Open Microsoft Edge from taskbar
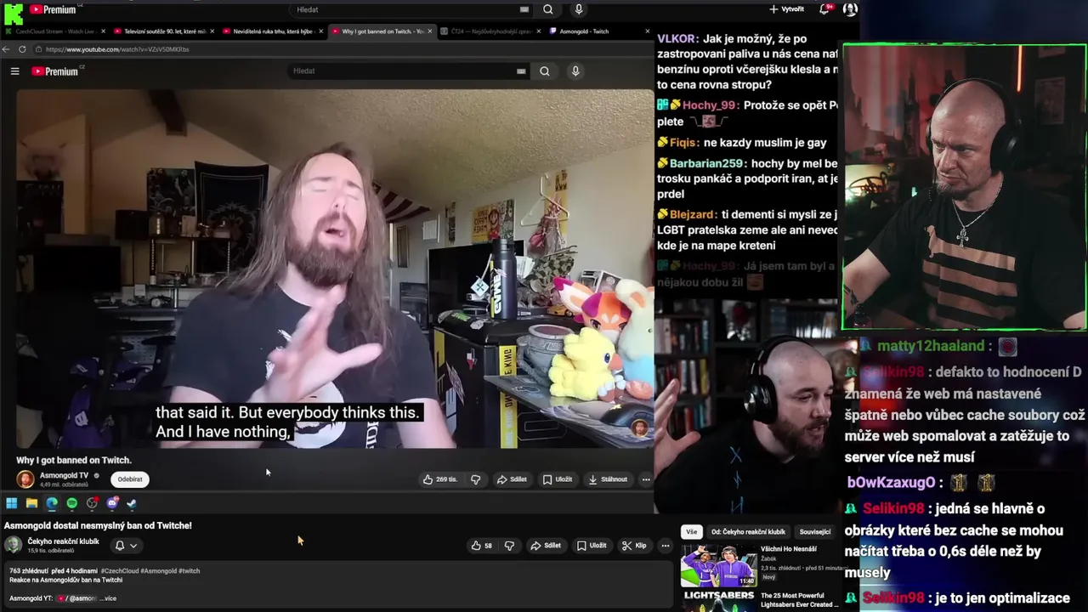 (52, 503)
